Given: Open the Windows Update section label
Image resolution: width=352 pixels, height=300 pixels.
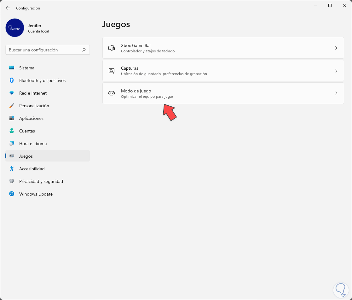Looking at the screenshot, I should pos(36,194).
